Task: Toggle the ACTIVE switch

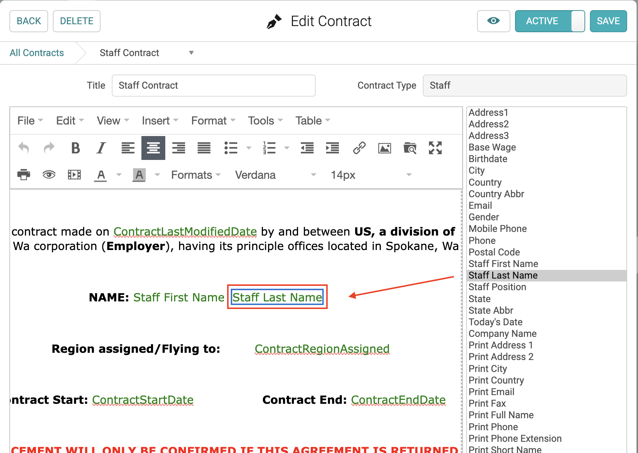Action: (550, 21)
